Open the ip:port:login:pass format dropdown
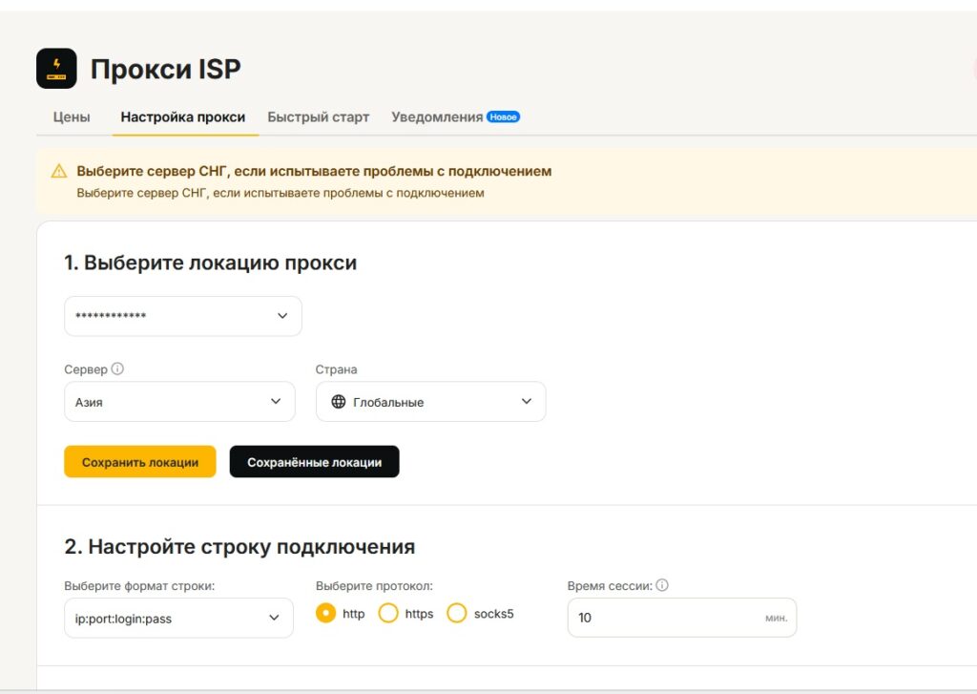977x694 pixels. [x=178, y=618]
